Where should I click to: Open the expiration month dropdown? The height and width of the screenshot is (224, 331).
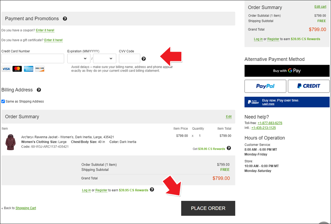tap(79, 58)
